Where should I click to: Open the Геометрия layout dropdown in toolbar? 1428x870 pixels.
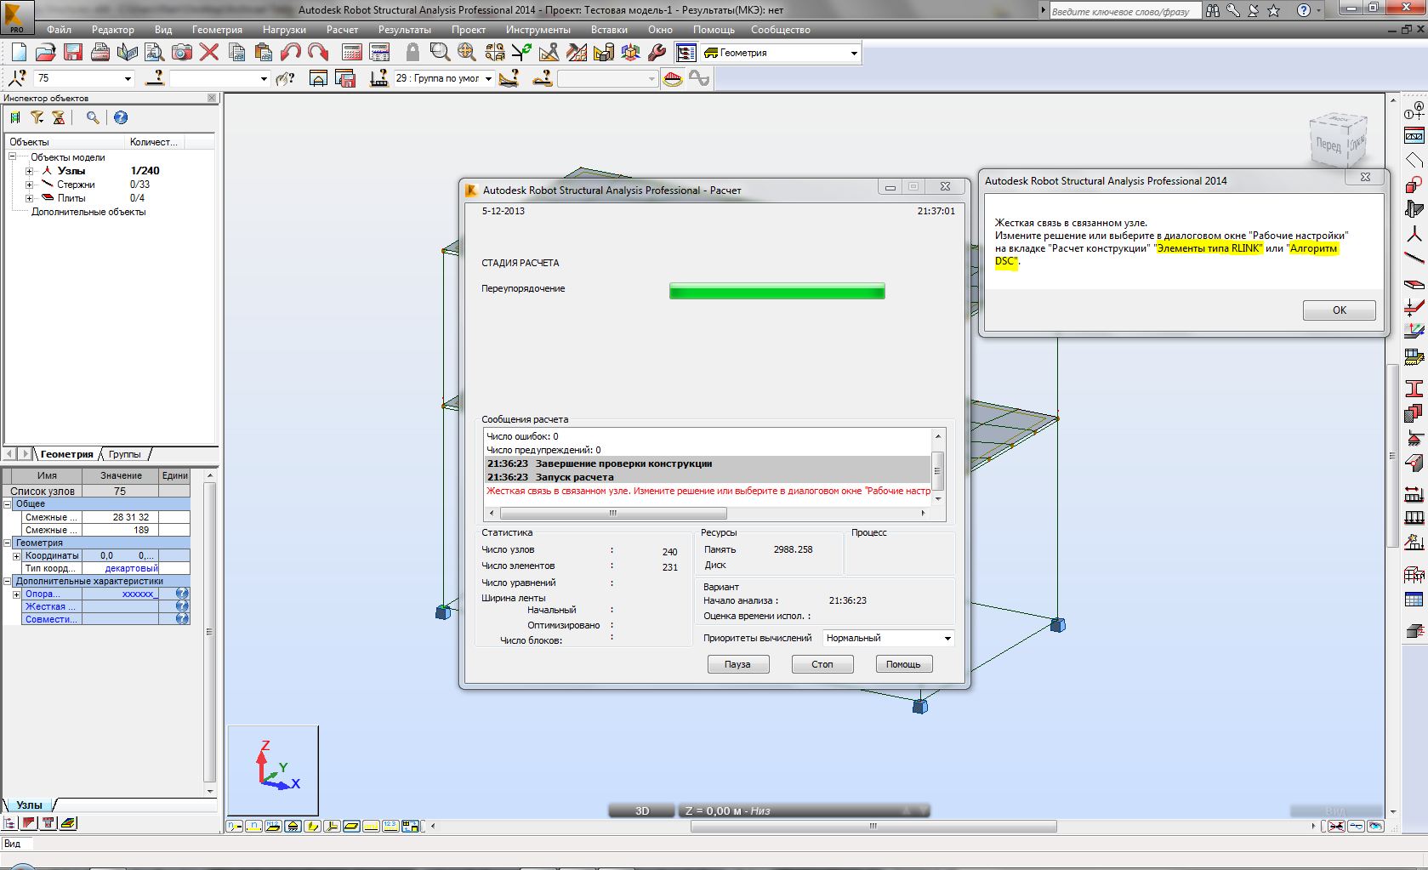click(854, 54)
